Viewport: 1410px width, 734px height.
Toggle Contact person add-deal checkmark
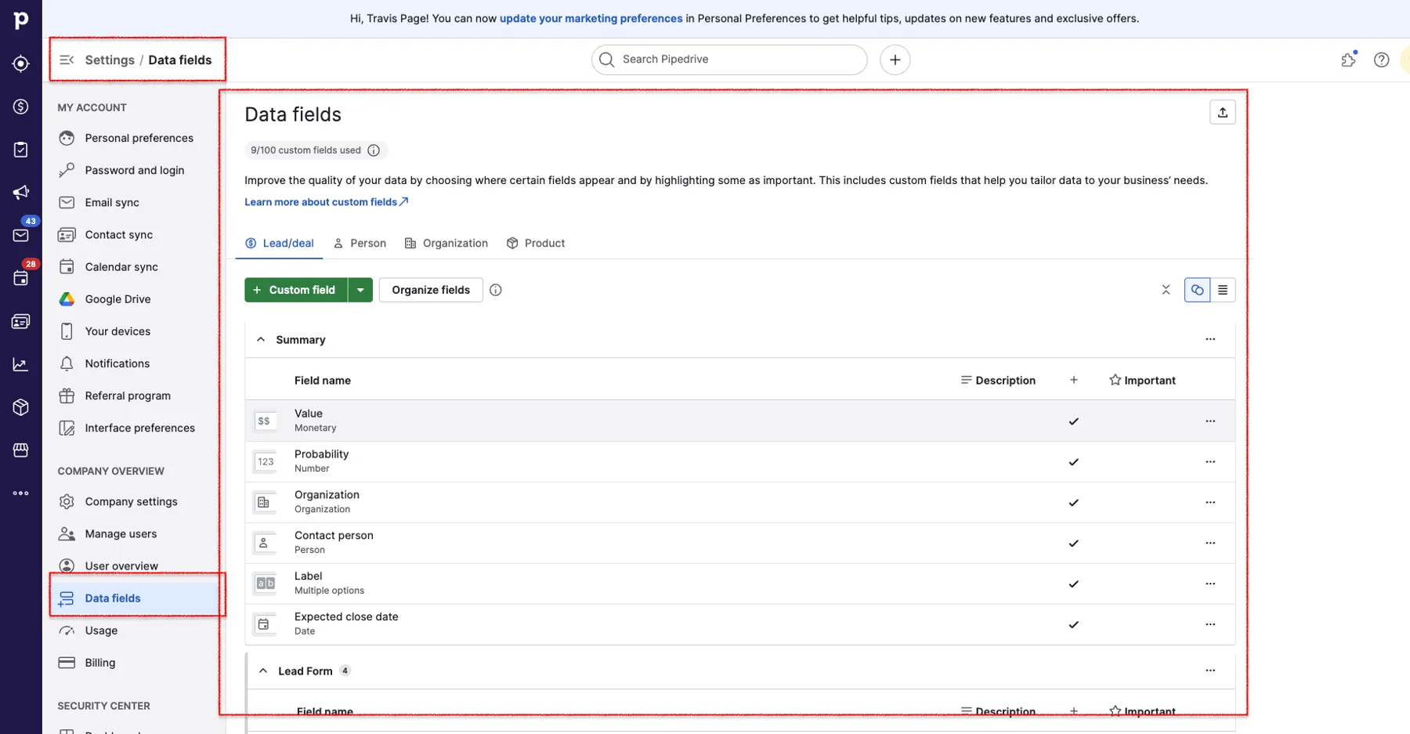click(x=1073, y=544)
